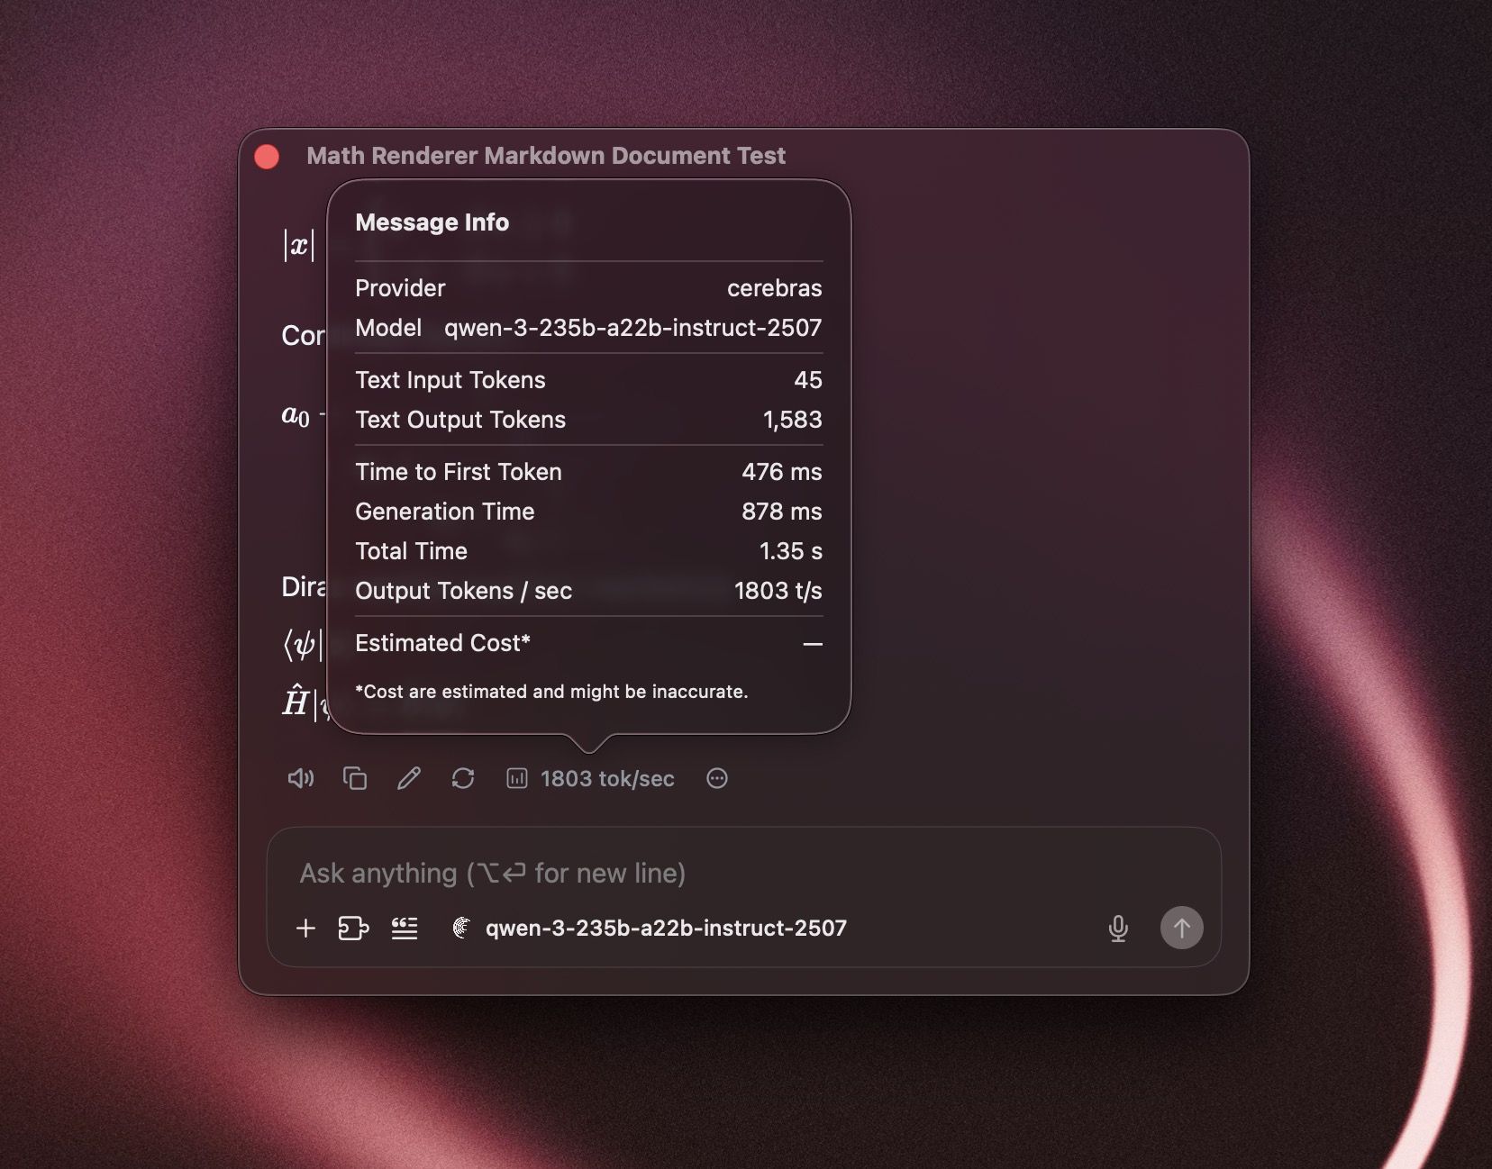
Task: Open plugins using the puzzle-piece icon
Action: (x=354, y=929)
